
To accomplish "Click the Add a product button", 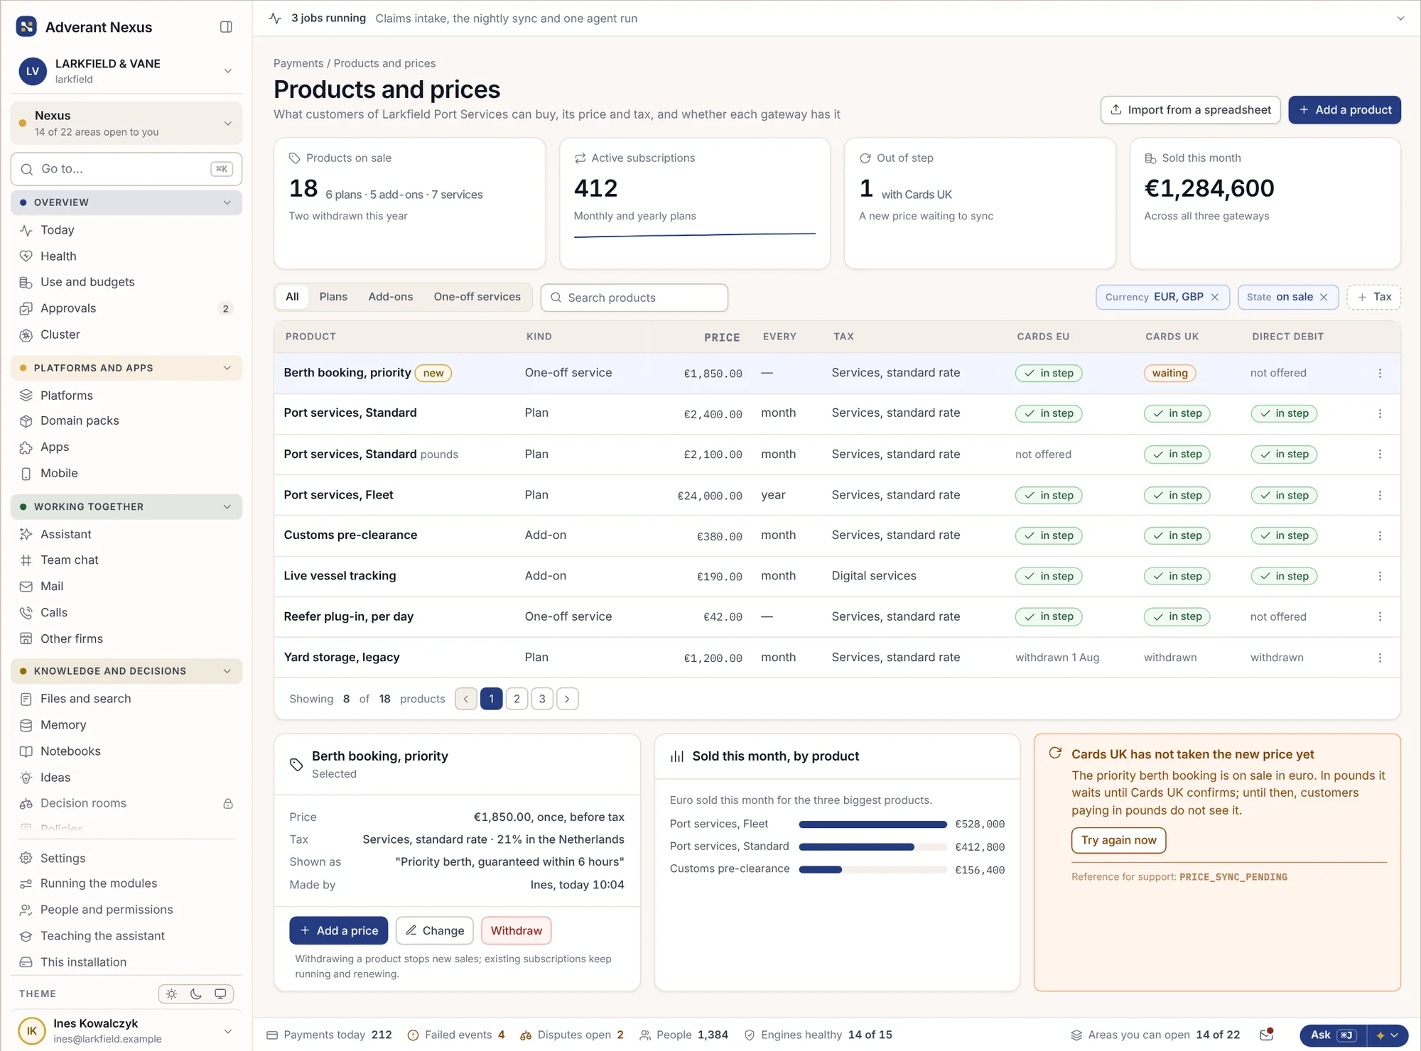I will pos(1345,110).
